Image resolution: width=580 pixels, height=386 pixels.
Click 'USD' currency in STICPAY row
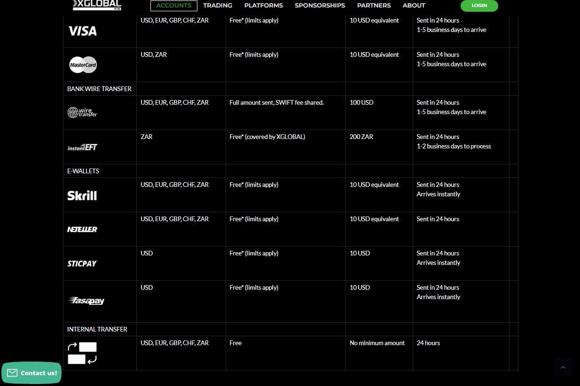(147, 253)
